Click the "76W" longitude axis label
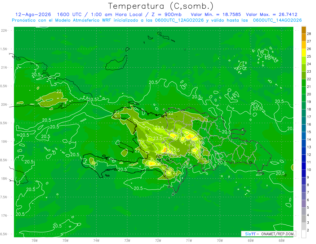The image size is (316, 244). click(x=34, y=241)
